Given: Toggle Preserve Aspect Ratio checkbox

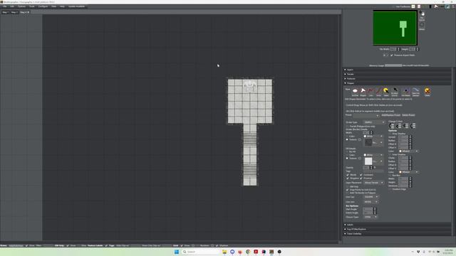Looking at the screenshot, I should point(391,55).
